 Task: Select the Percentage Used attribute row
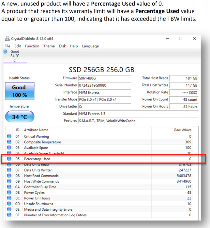(x=99, y=159)
